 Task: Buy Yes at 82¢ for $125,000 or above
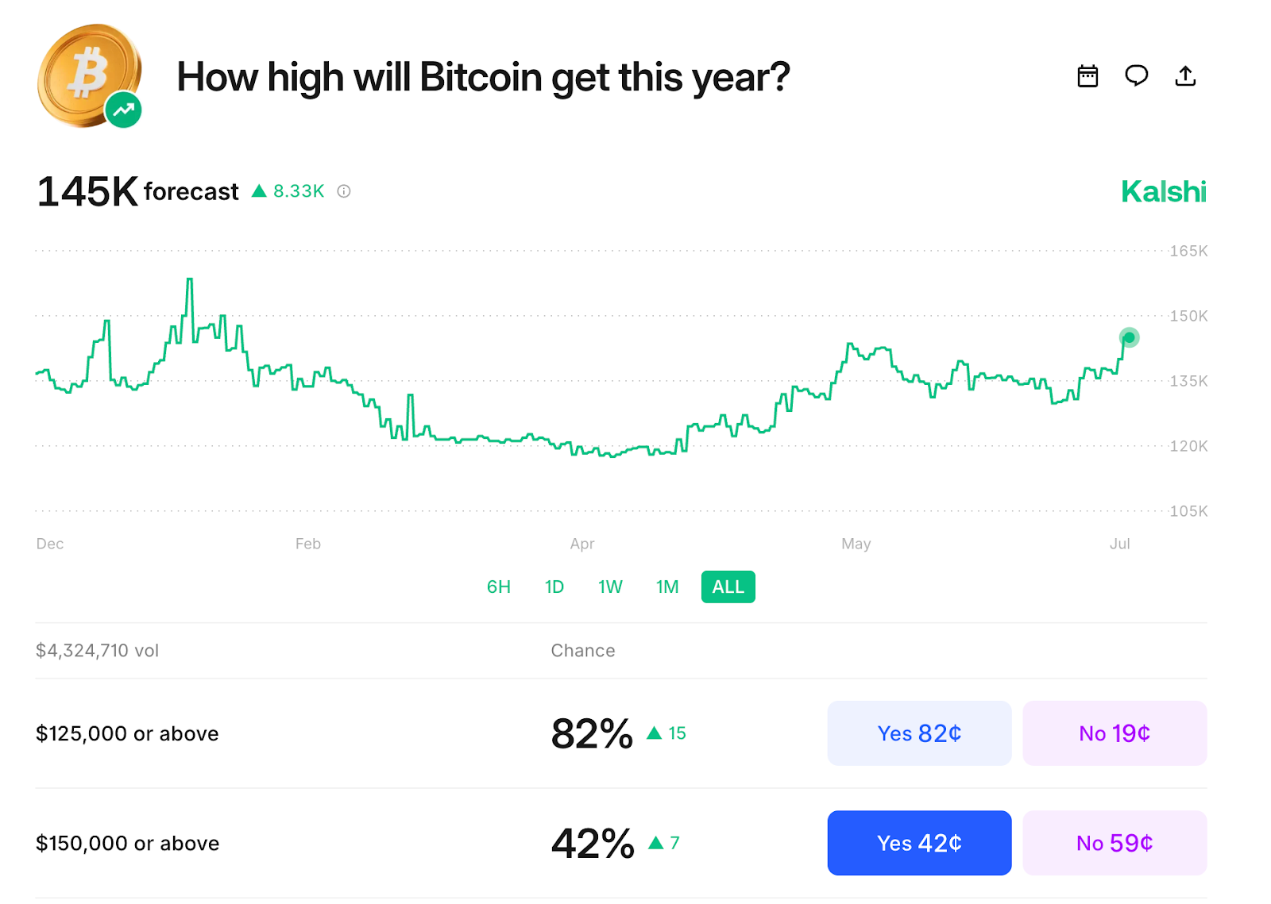(919, 733)
